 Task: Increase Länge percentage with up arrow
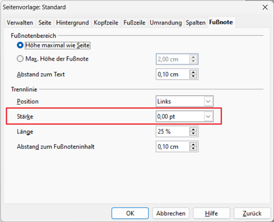(x=193, y=129)
